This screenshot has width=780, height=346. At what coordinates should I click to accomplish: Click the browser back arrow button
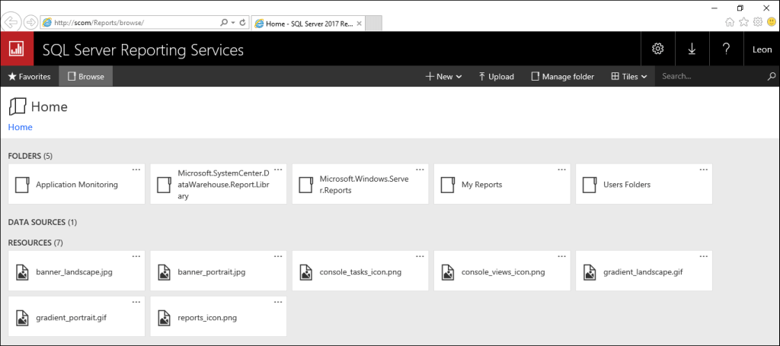click(11, 22)
